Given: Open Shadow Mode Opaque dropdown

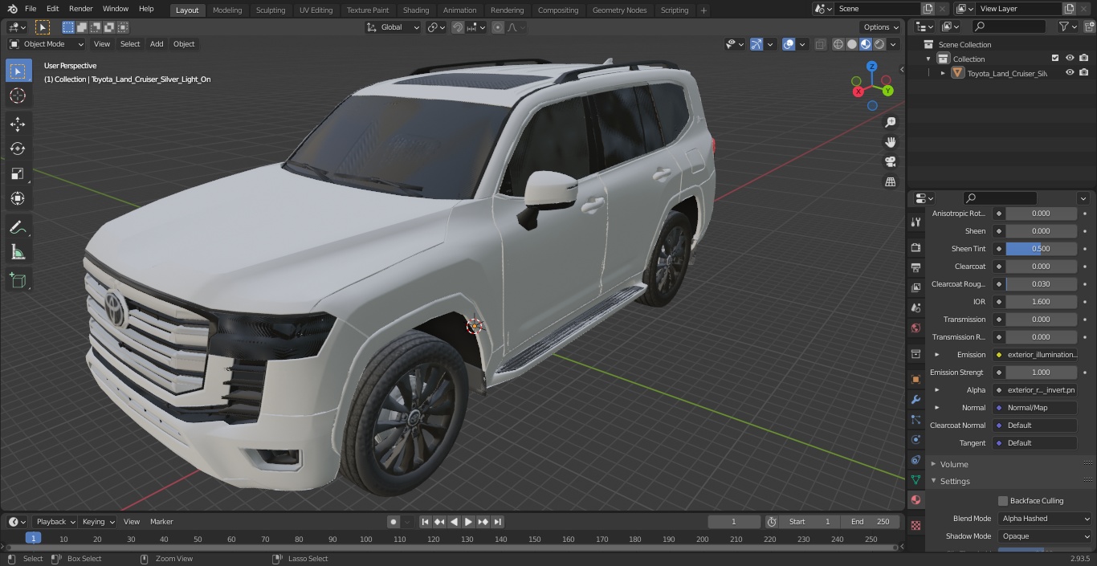Looking at the screenshot, I should [1045, 536].
